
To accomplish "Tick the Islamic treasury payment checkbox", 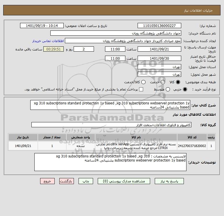I will [x=141, y=89].
